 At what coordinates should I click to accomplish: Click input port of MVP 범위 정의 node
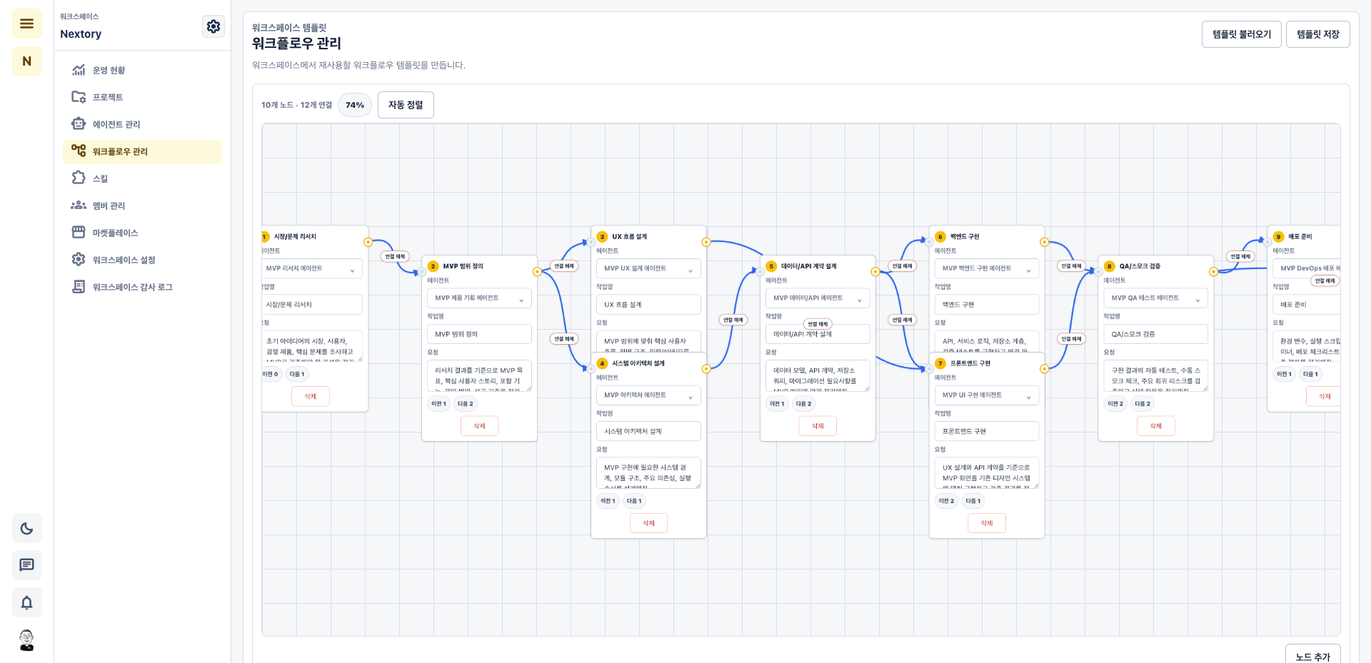pos(422,272)
